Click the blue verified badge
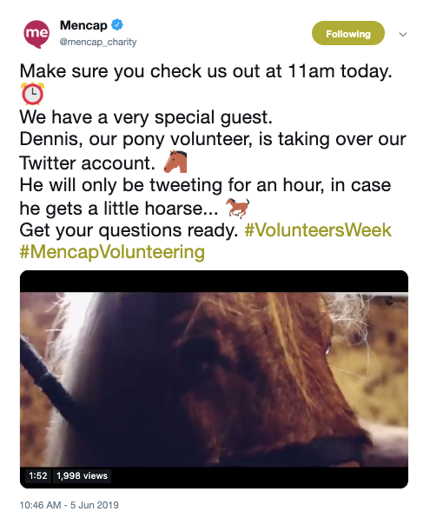 click(x=117, y=25)
